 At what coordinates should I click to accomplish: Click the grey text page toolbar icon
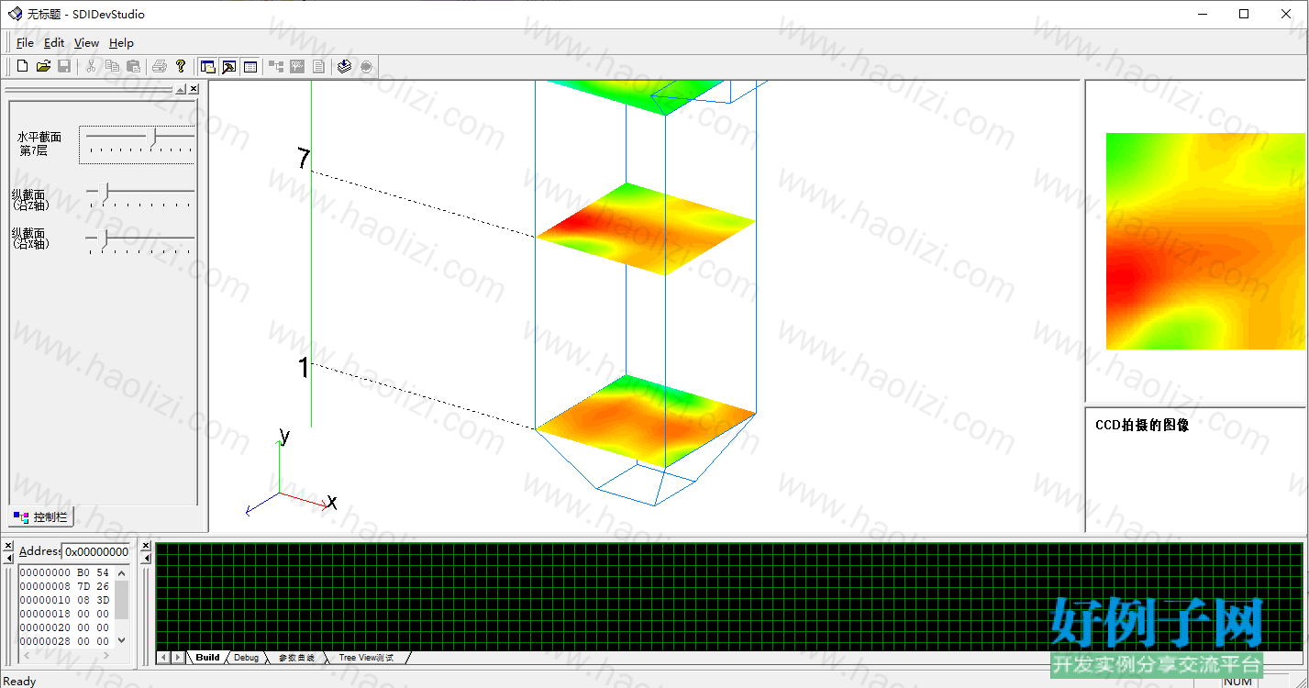[x=318, y=66]
